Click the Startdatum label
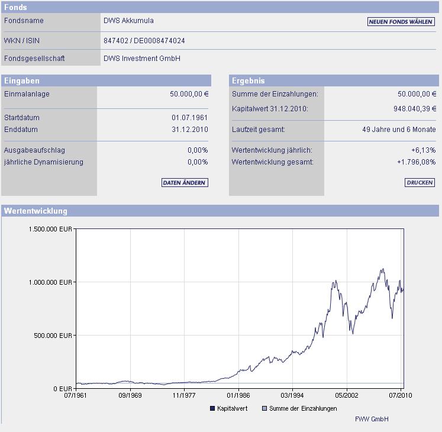The height and width of the screenshot is (432, 442). [x=22, y=118]
